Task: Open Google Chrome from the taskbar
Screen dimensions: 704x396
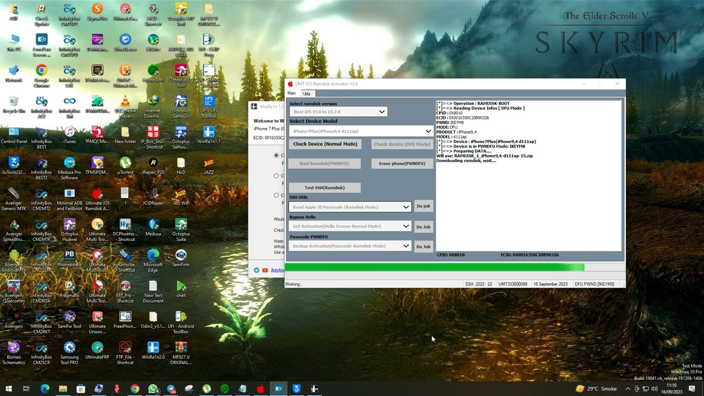Action: coord(135,389)
